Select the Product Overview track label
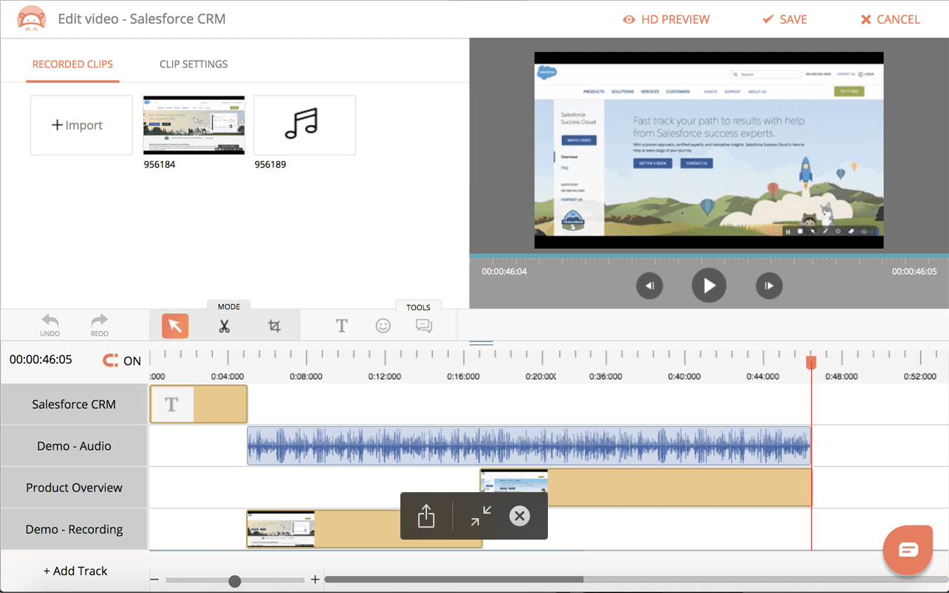Image resolution: width=949 pixels, height=593 pixels. (74, 488)
